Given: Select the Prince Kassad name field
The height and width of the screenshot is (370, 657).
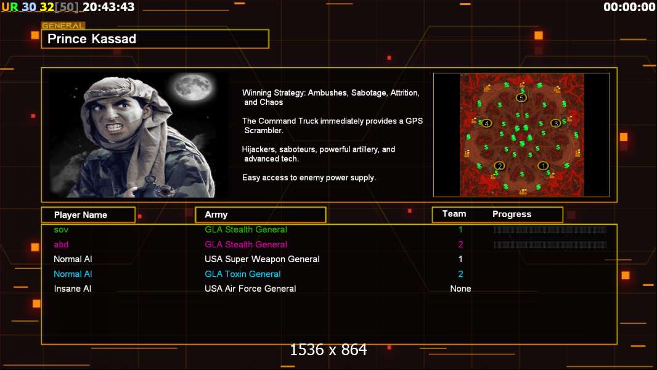Looking at the screenshot, I should [155, 39].
